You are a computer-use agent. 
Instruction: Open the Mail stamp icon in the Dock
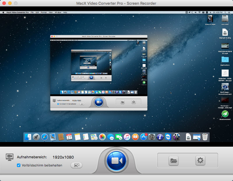(x=53, y=137)
